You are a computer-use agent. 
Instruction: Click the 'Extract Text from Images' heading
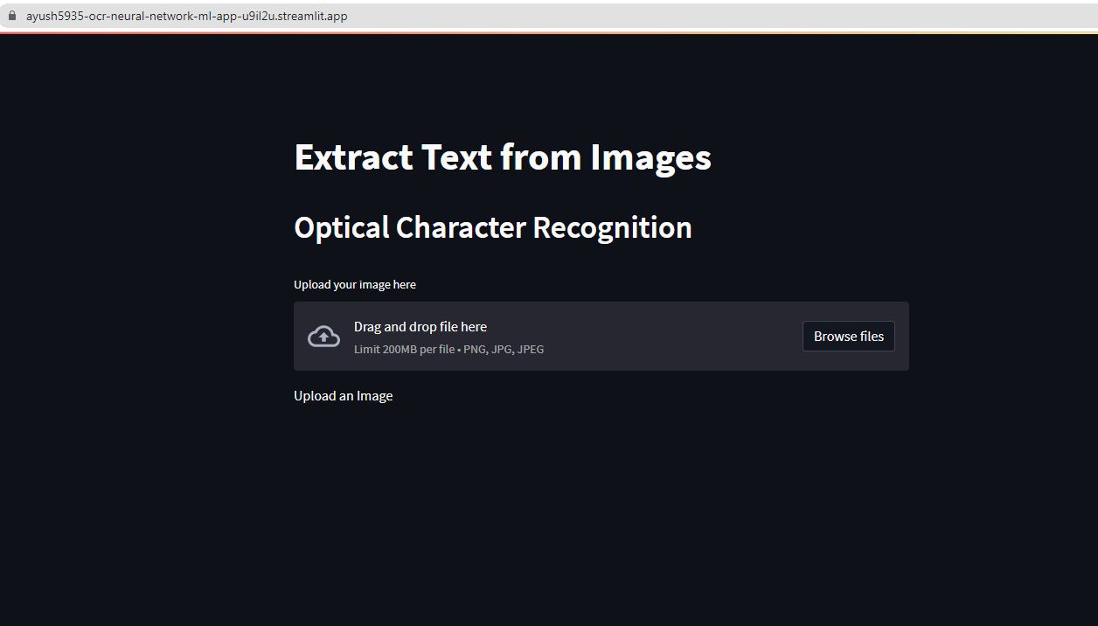pos(503,157)
